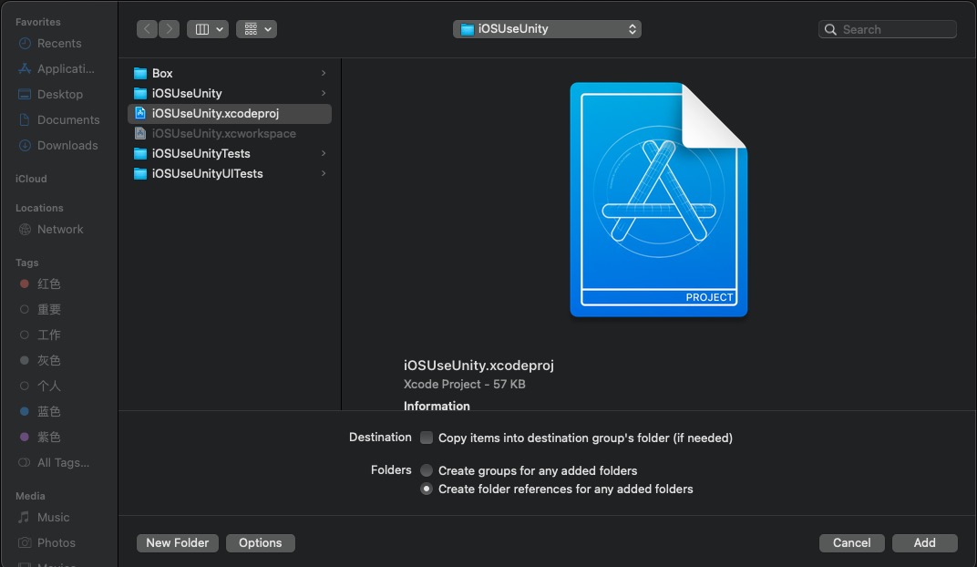Click the Documents icon in sidebar
Image resolution: width=977 pixels, height=567 pixels.
[25, 119]
